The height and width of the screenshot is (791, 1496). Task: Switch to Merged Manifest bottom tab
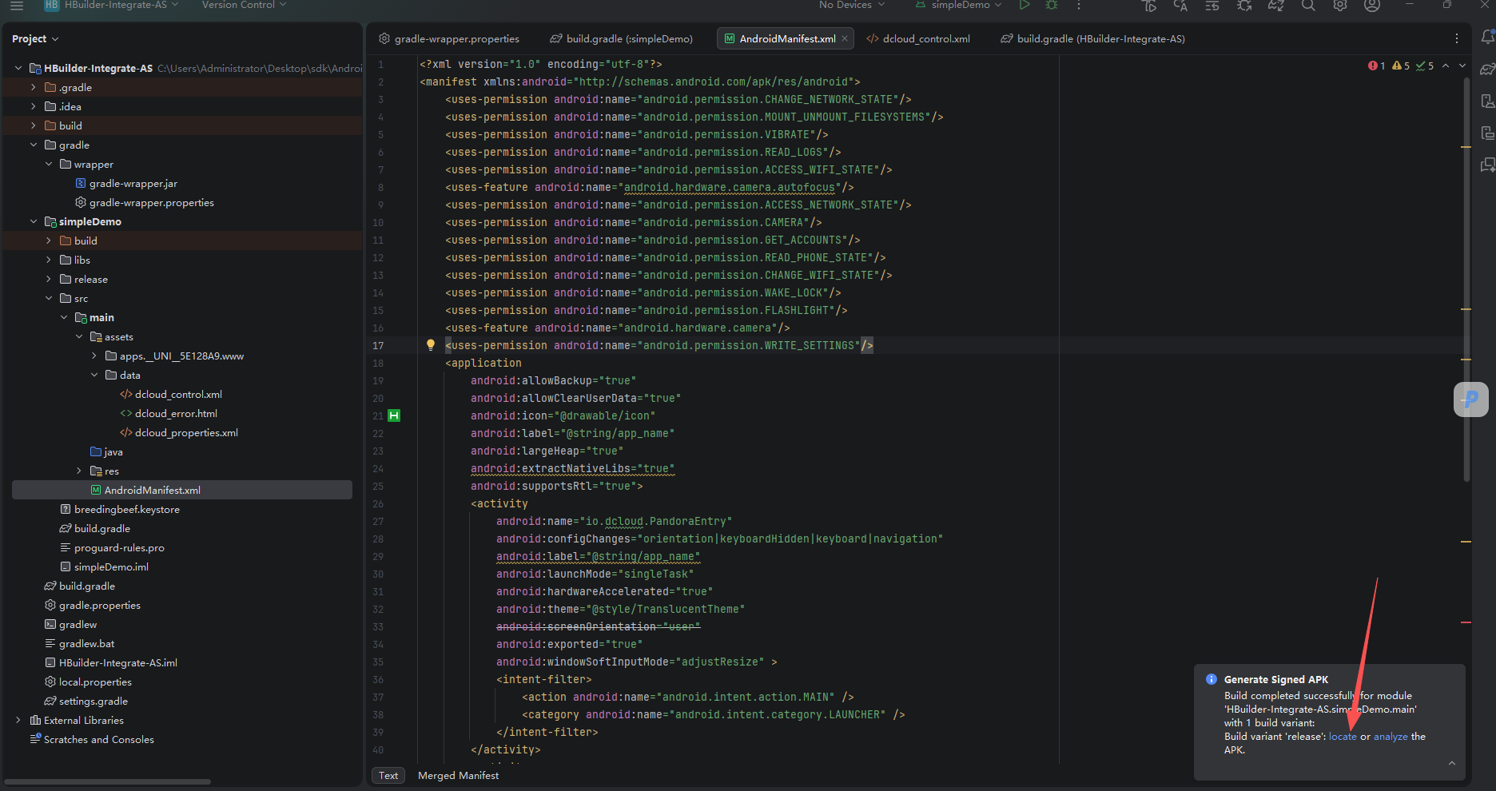[x=458, y=775]
